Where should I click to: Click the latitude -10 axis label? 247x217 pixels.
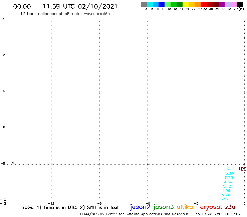[3, 200]
